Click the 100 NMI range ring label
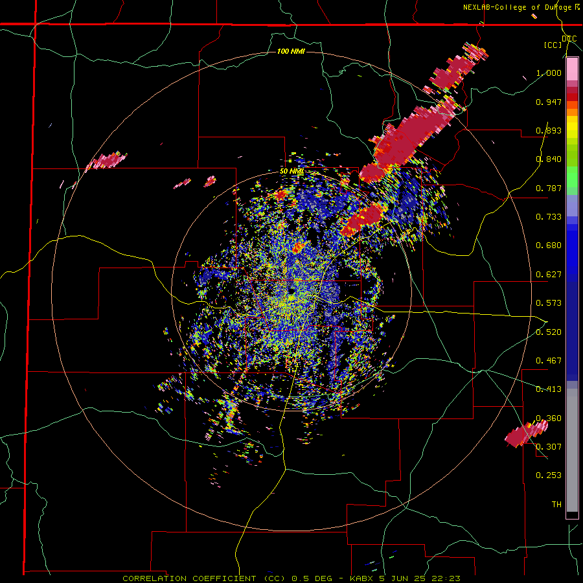The image size is (583, 583). point(291,51)
